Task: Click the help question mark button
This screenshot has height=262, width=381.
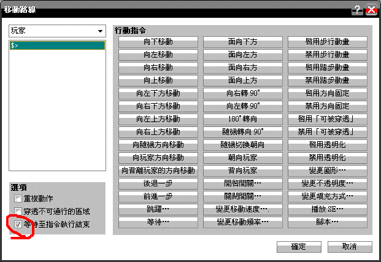Action: (358, 10)
